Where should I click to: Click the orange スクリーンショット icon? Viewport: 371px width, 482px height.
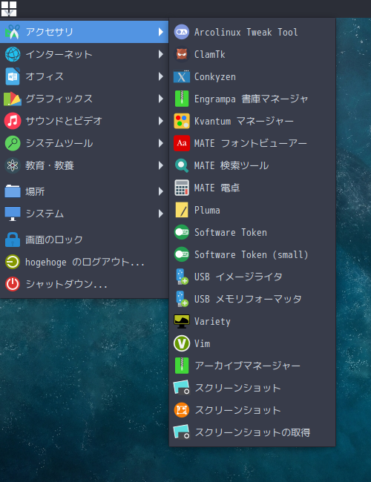pos(182,410)
